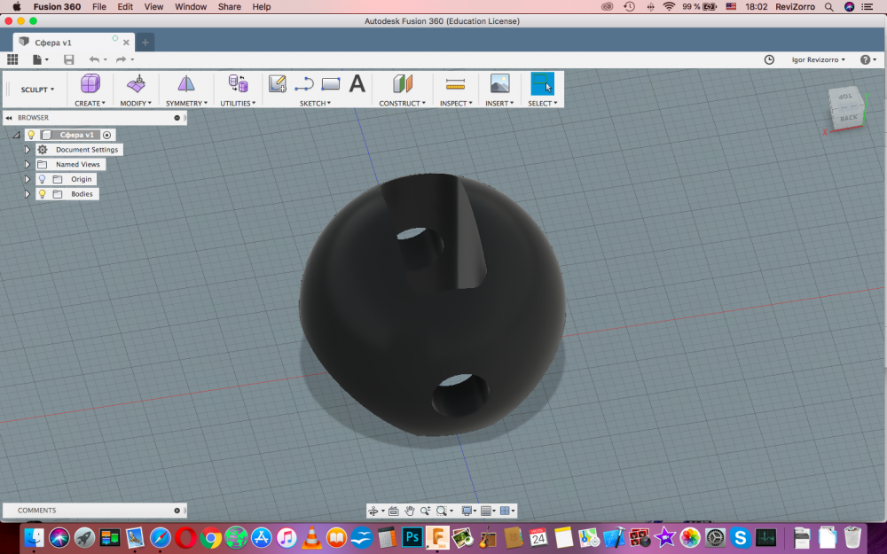
Task: Click the Create Box icon in the toolbar
Action: [x=90, y=84]
